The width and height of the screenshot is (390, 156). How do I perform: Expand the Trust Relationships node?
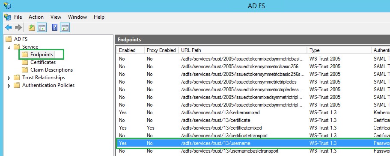tap(9, 78)
